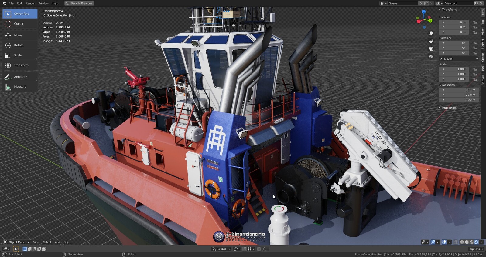Switch to solid shading
Viewport: 486px width, 257px height.
click(467, 242)
